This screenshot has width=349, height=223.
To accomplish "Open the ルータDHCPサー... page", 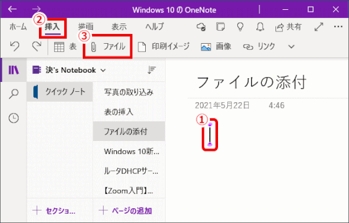I will 129,171.
